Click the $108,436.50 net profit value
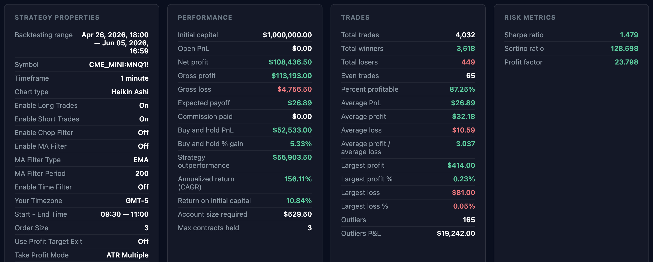 point(290,62)
